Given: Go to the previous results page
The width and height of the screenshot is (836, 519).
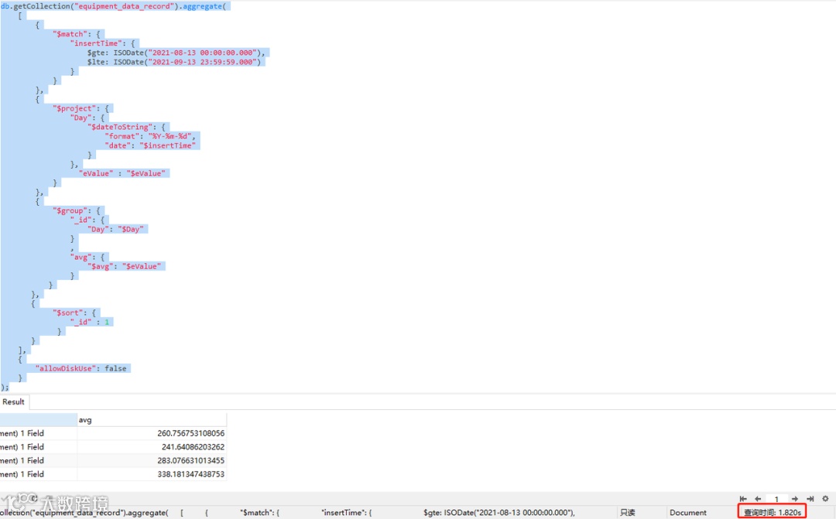Looking at the screenshot, I should pyautogui.click(x=758, y=499).
